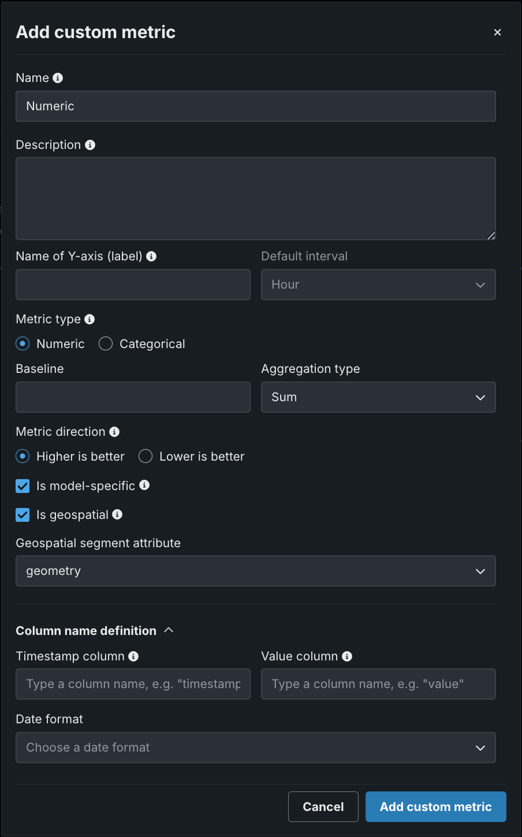Choose Lower is better direction

tap(146, 457)
